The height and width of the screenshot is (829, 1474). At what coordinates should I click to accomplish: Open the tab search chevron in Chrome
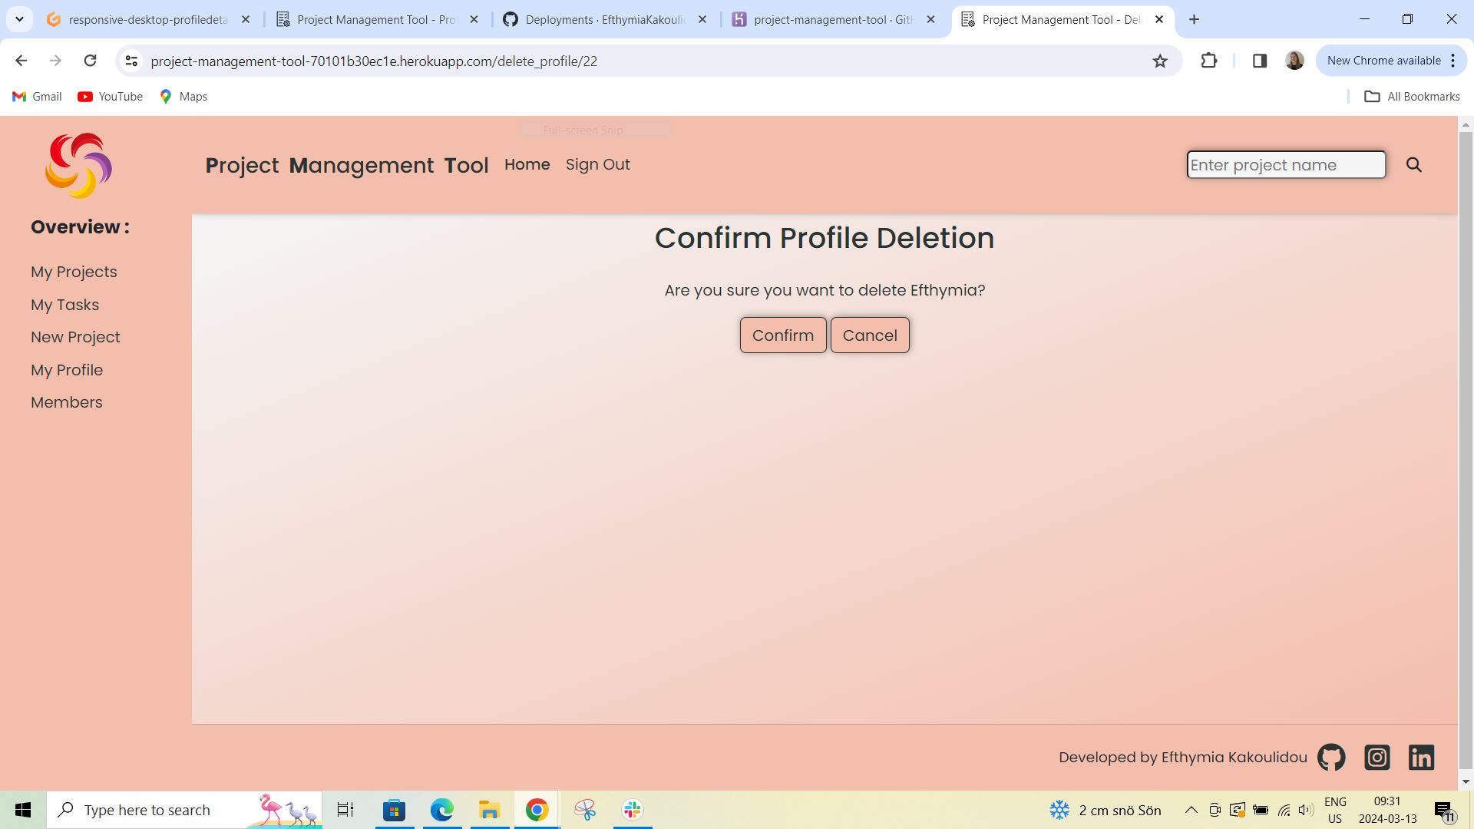tap(19, 19)
